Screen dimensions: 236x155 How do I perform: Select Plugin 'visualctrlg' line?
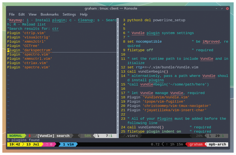click(x=28, y=37)
